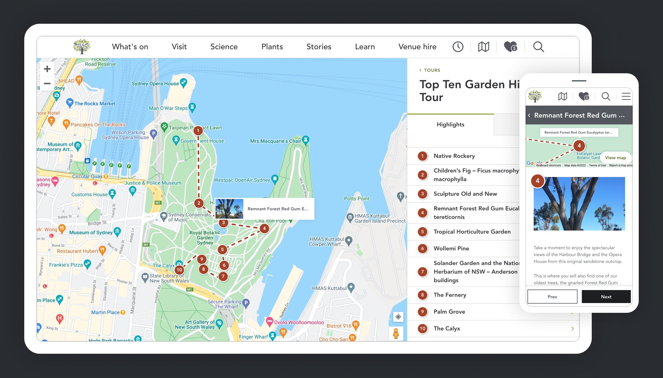Advance to next stop with Next button
Screen dimensions: 663x378
click(x=606, y=296)
